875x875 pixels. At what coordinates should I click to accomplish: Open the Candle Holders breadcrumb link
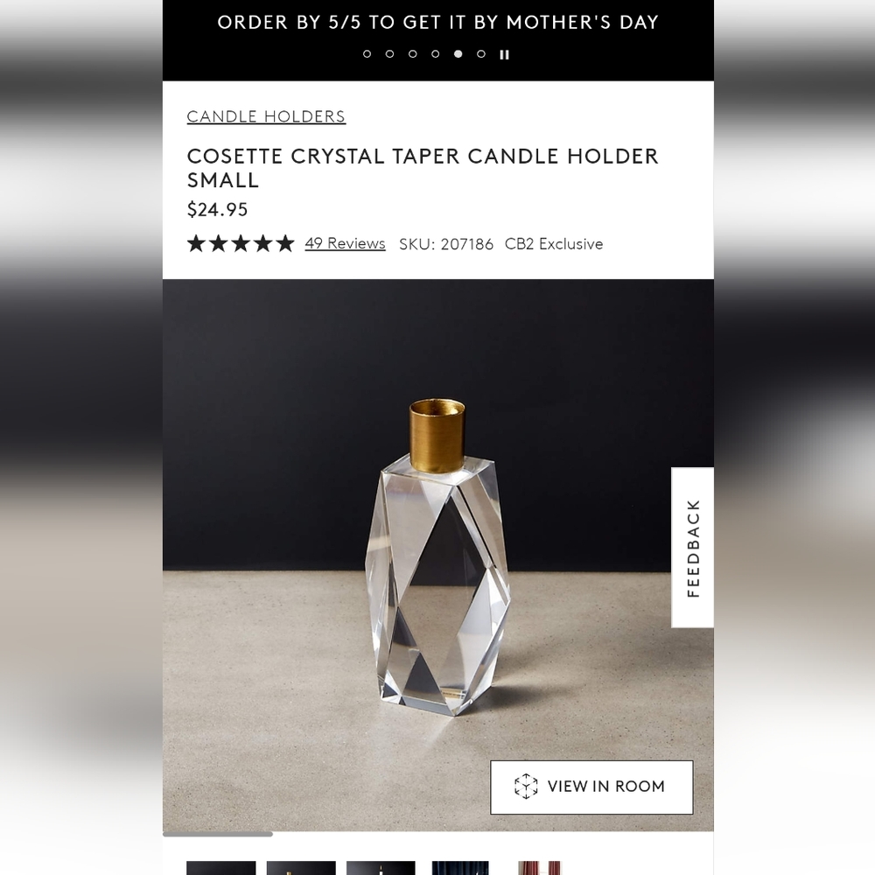pyautogui.click(x=266, y=116)
